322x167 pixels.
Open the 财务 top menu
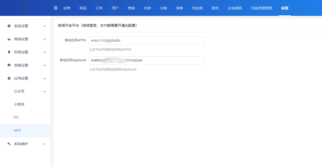click(x=215, y=8)
